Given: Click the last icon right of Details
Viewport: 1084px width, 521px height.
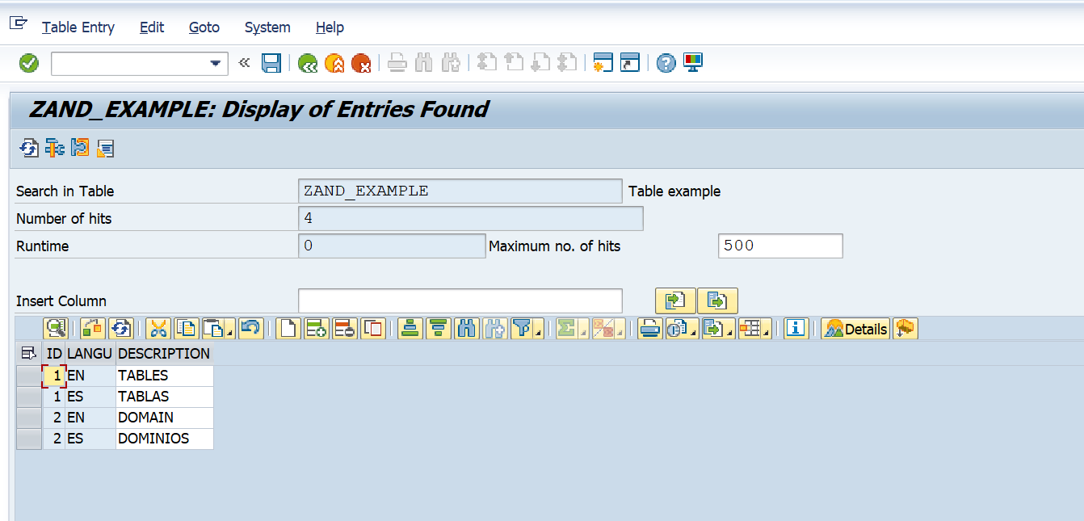Looking at the screenshot, I should (905, 328).
